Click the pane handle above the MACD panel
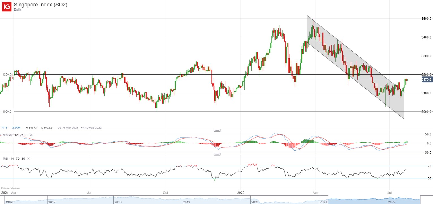The height and width of the screenshot is (204, 433). click(217, 130)
